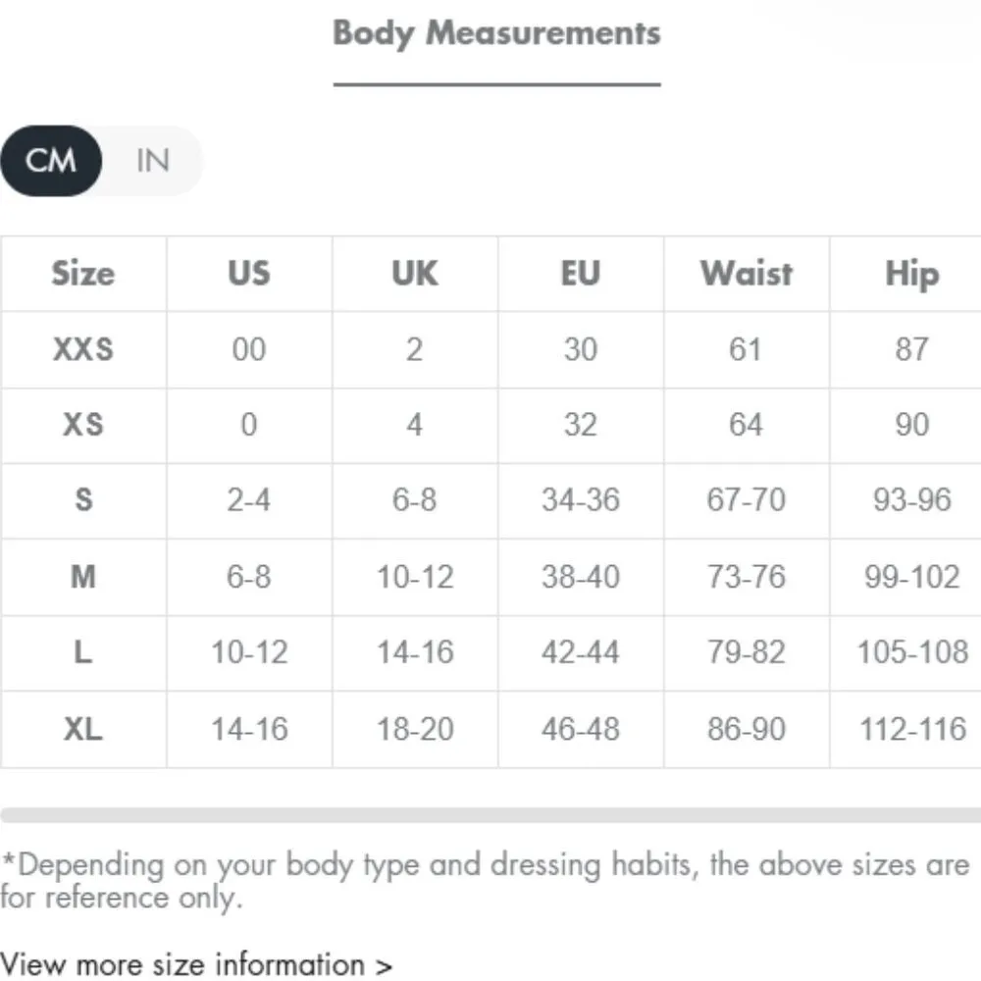The height and width of the screenshot is (981, 981).
Task: Open View more size information link
Action: tap(196, 963)
